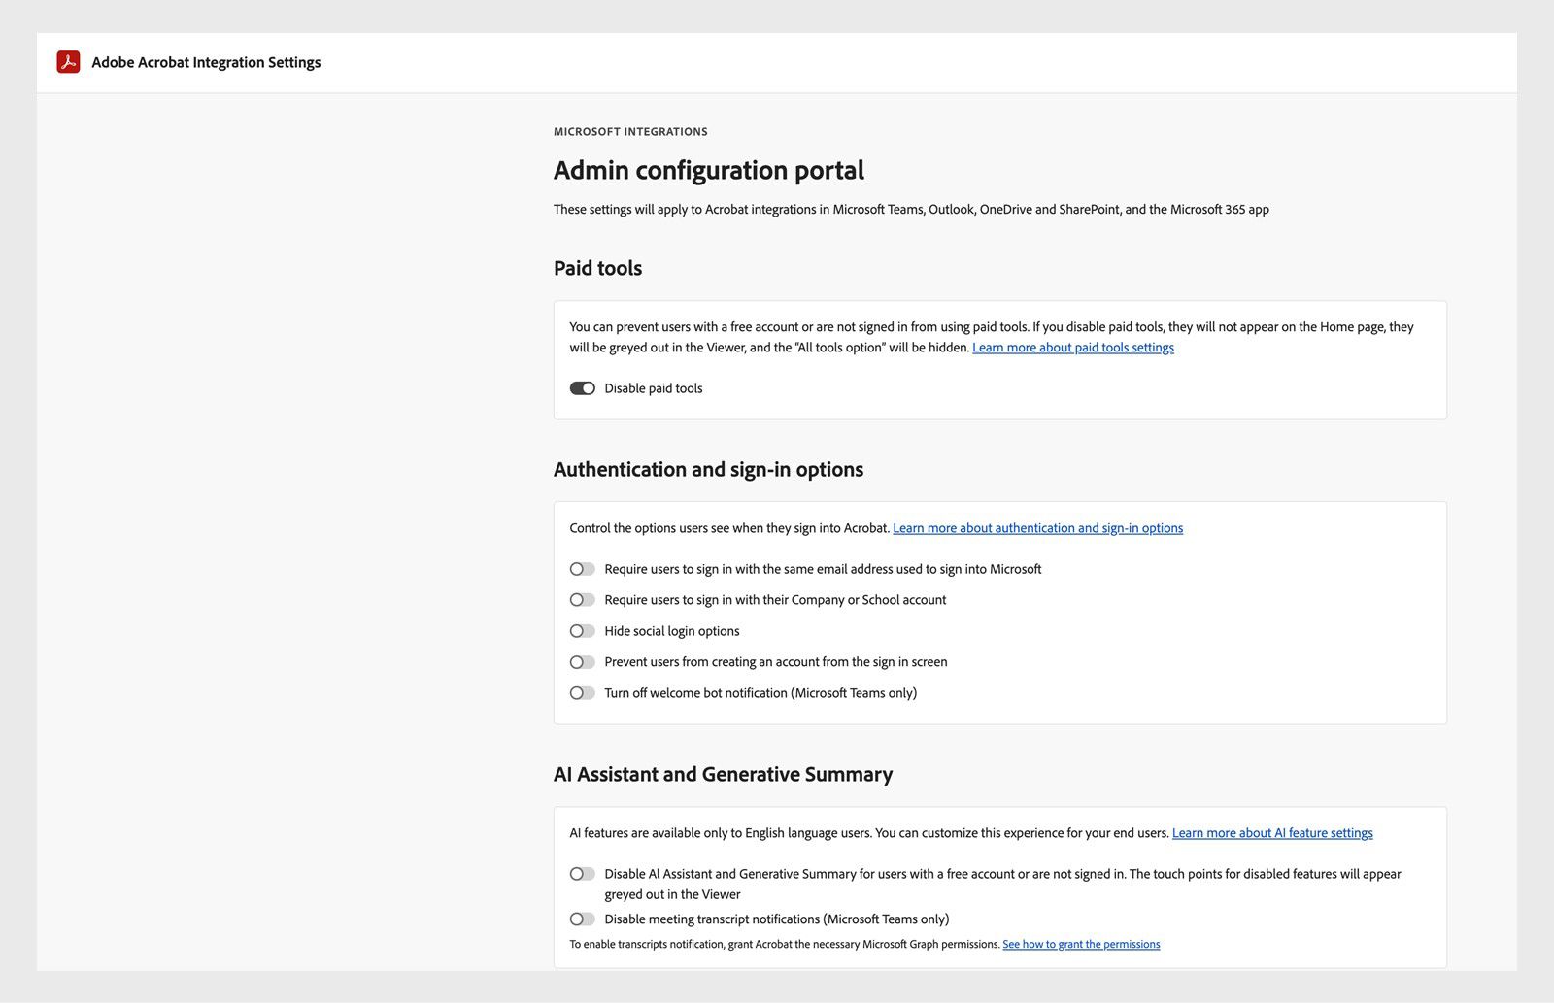Open "Learn more about AI feature settings"
This screenshot has width=1554, height=1003.
(x=1273, y=832)
